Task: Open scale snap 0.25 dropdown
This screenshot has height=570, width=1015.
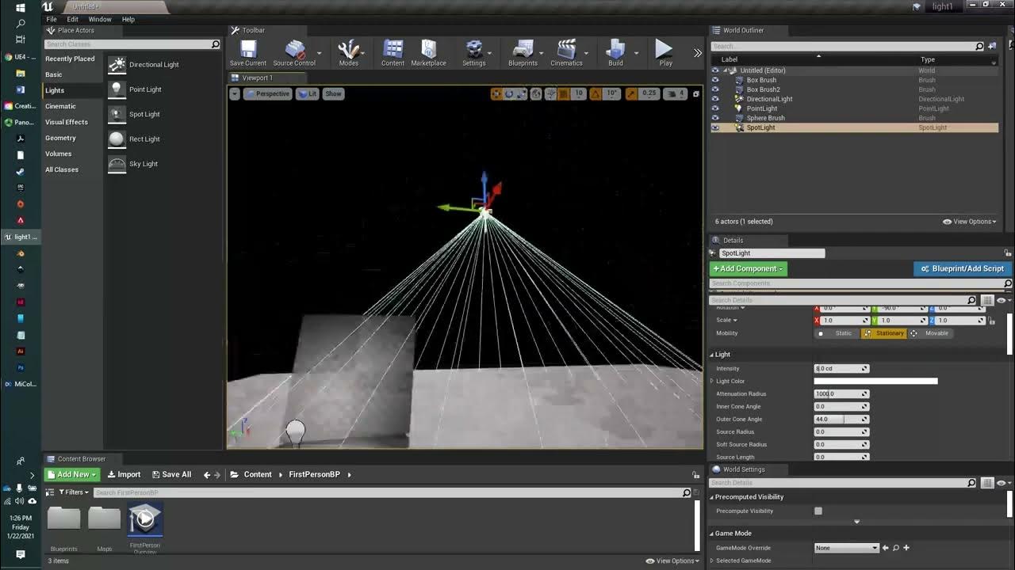Action: (x=649, y=93)
